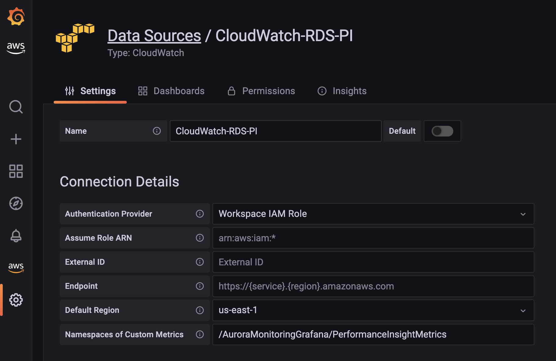
Task: Expand the Workspace IAM Role selector chevron
Action: (x=523, y=214)
